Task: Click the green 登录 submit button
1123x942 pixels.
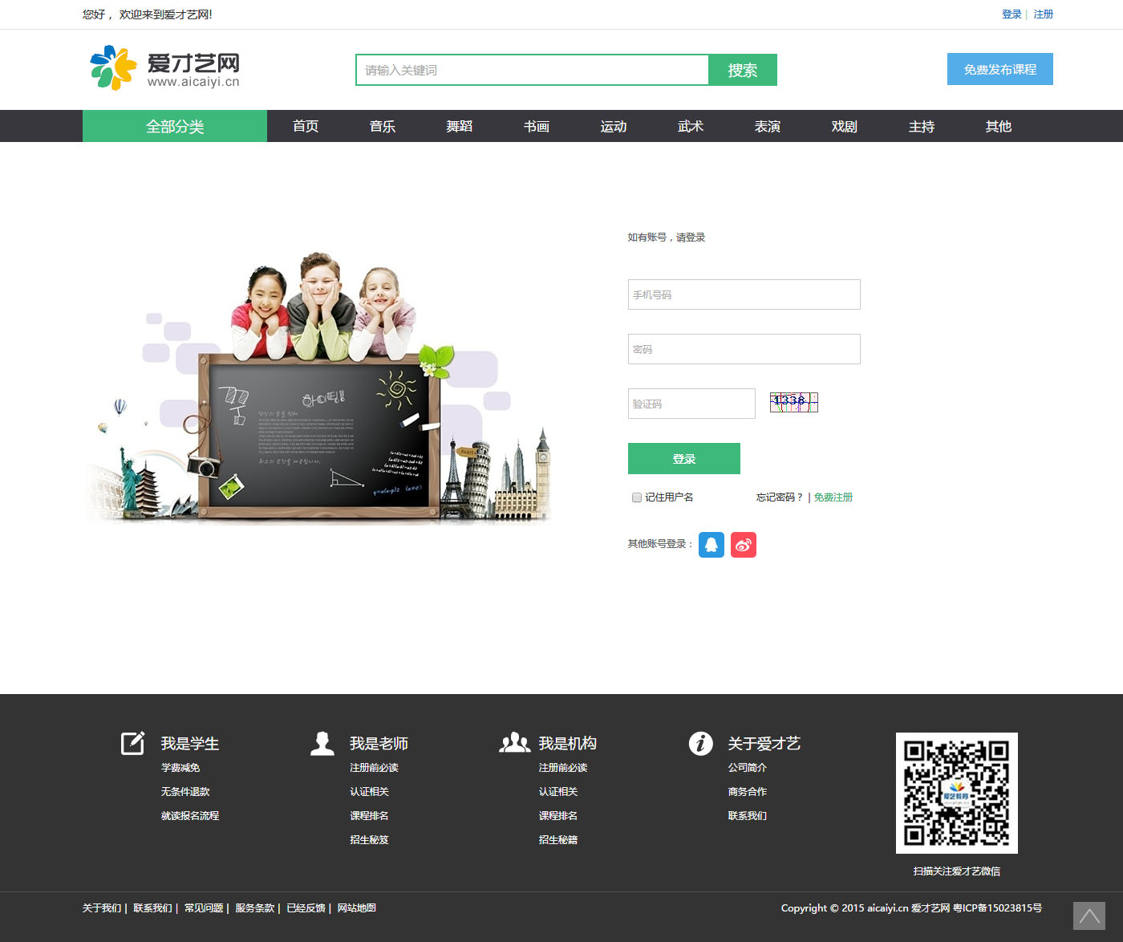Action: 684,458
